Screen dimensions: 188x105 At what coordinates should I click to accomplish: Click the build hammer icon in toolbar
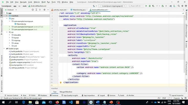pos(94,6)
